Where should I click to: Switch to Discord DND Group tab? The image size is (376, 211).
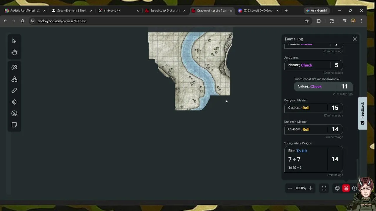[x=258, y=11]
